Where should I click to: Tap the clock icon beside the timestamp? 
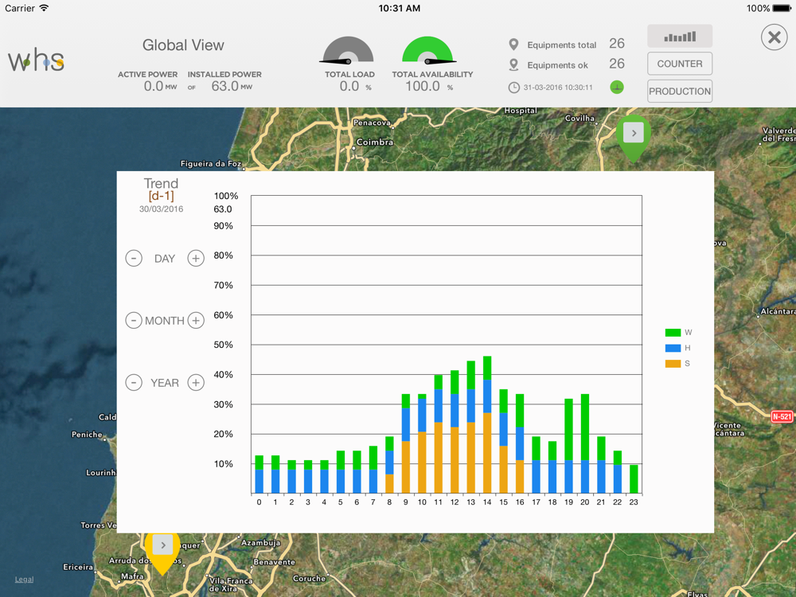click(x=513, y=88)
